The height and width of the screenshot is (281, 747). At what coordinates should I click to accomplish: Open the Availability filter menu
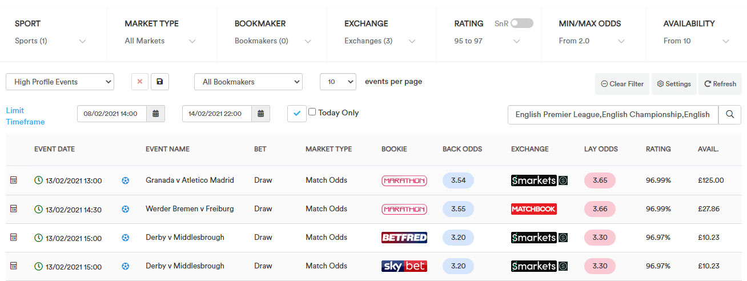coord(697,33)
